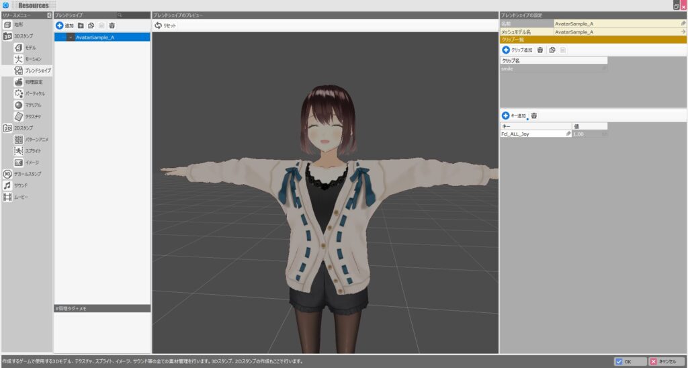The height and width of the screenshot is (368, 688).
Task: Select the smile clip in clip list
Action: point(551,68)
